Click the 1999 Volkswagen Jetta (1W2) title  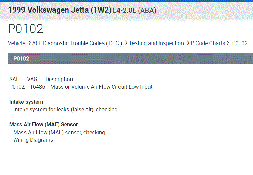coord(60,10)
